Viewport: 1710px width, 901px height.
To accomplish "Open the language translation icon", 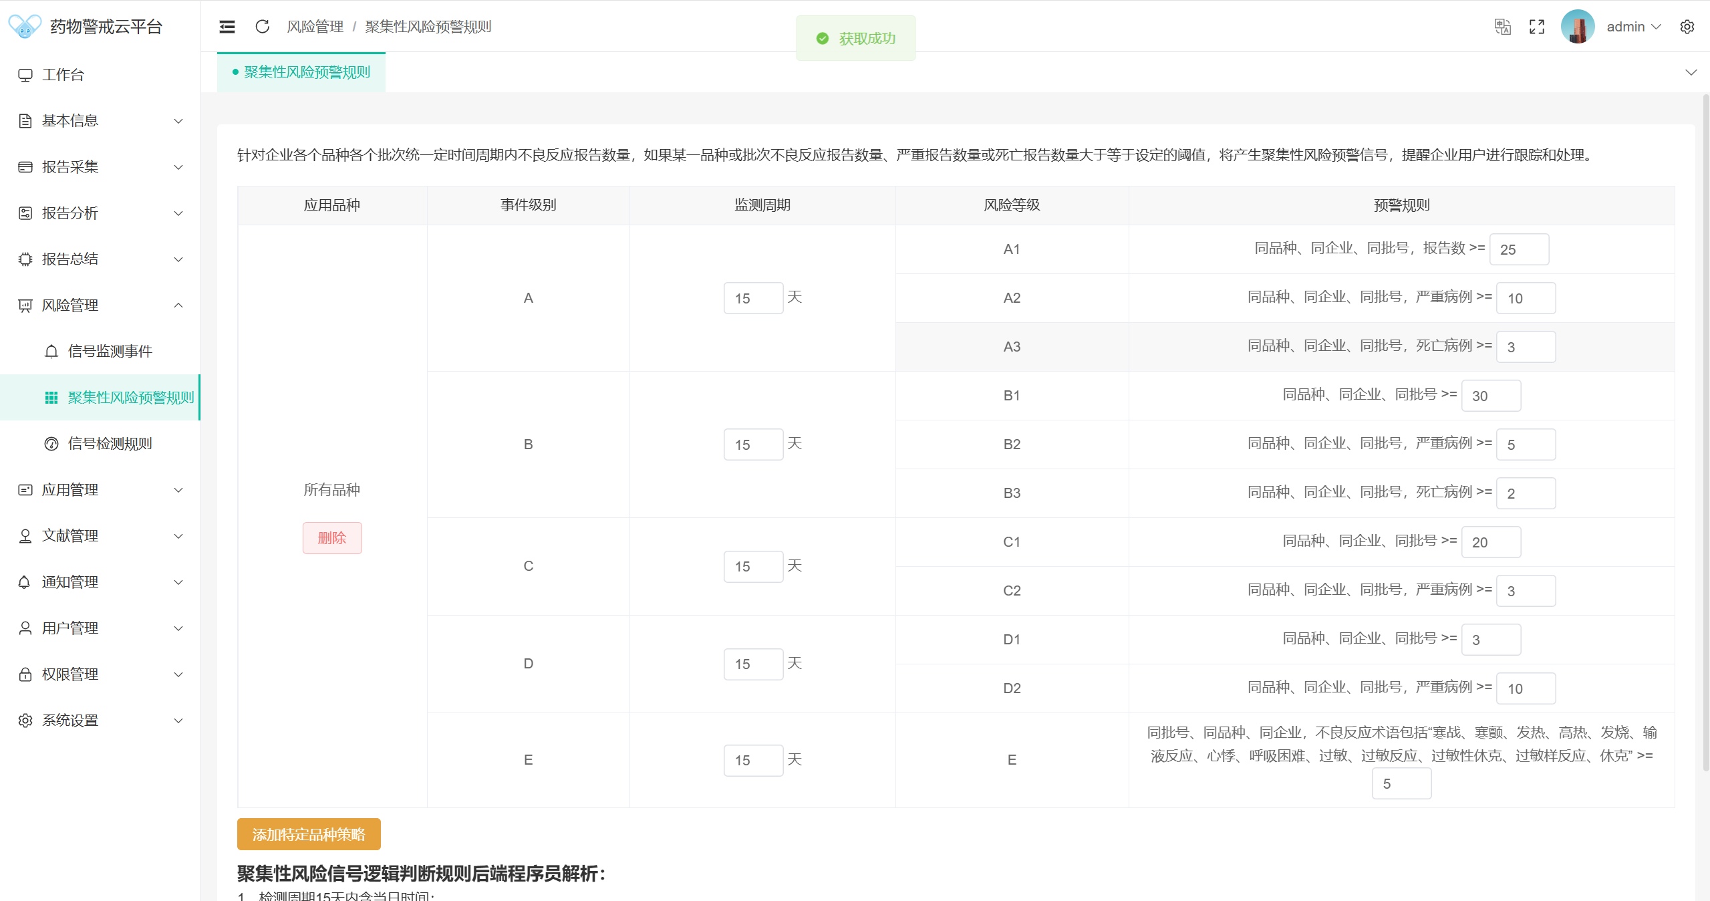I will [x=1502, y=27].
